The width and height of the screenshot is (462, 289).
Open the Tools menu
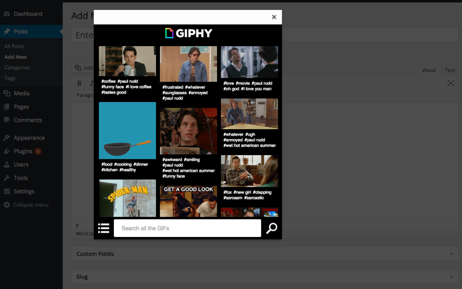click(x=21, y=178)
